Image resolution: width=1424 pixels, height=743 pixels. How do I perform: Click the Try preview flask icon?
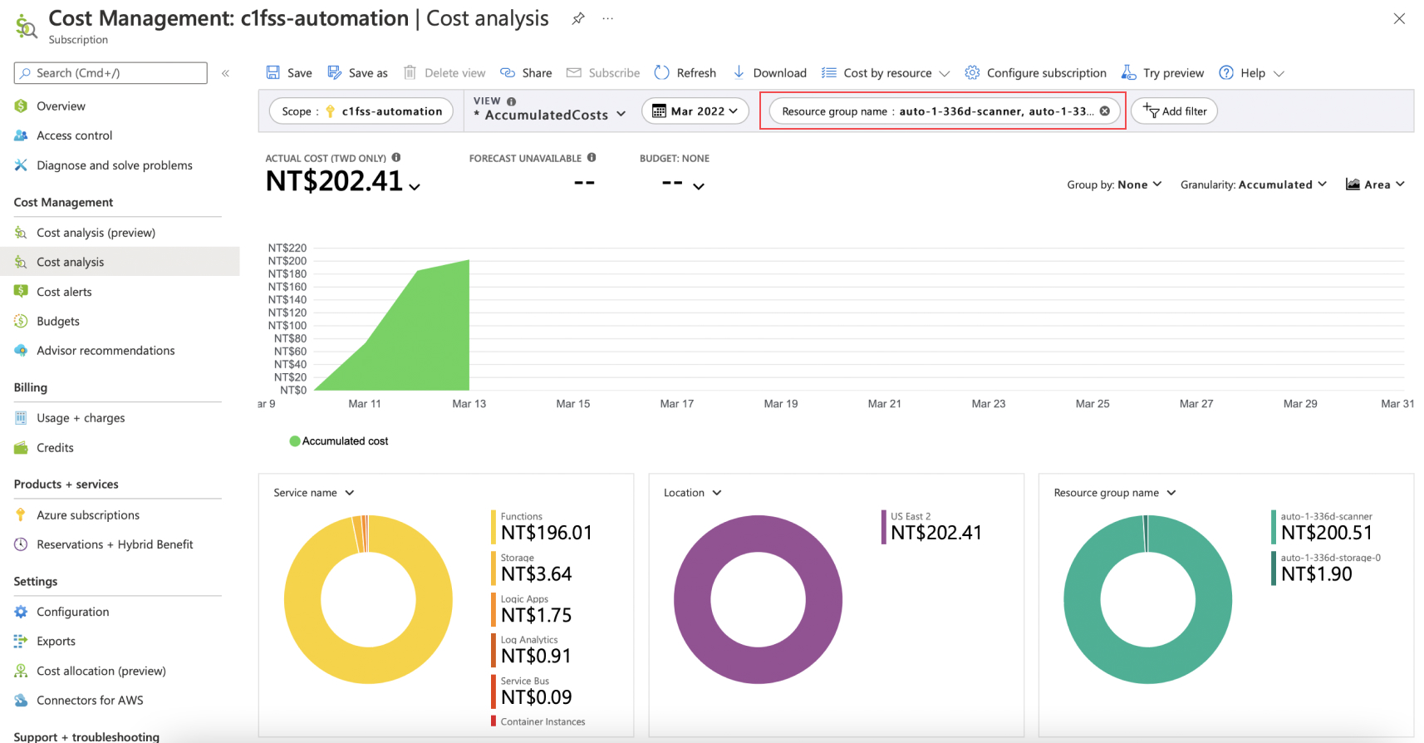pyautogui.click(x=1128, y=73)
